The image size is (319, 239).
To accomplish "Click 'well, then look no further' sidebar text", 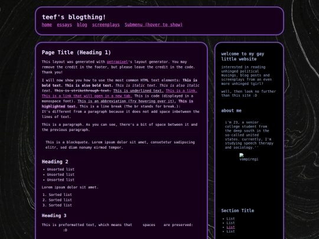I will click(x=249, y=93).
